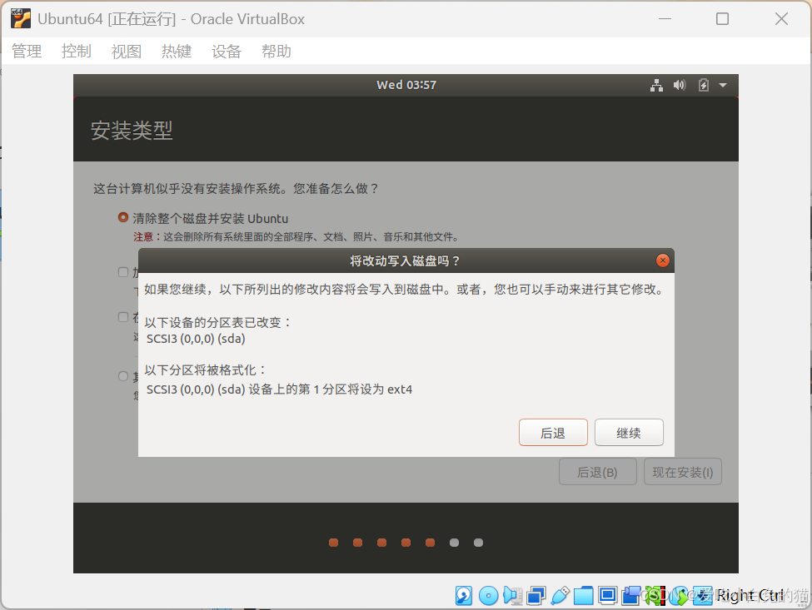Close the write-changes dialog with red X
Viewport: 812px width, 610px height.
pos(662,260)
